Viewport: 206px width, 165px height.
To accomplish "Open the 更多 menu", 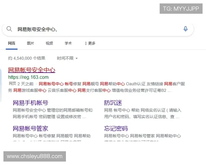I will pyautogui.click(x=90, y=43).
